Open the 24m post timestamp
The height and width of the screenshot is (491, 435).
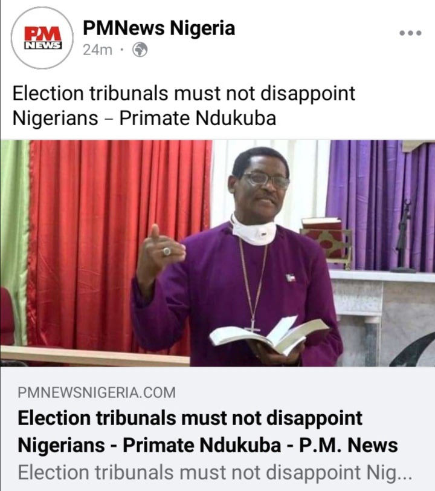tap(97, 50)
